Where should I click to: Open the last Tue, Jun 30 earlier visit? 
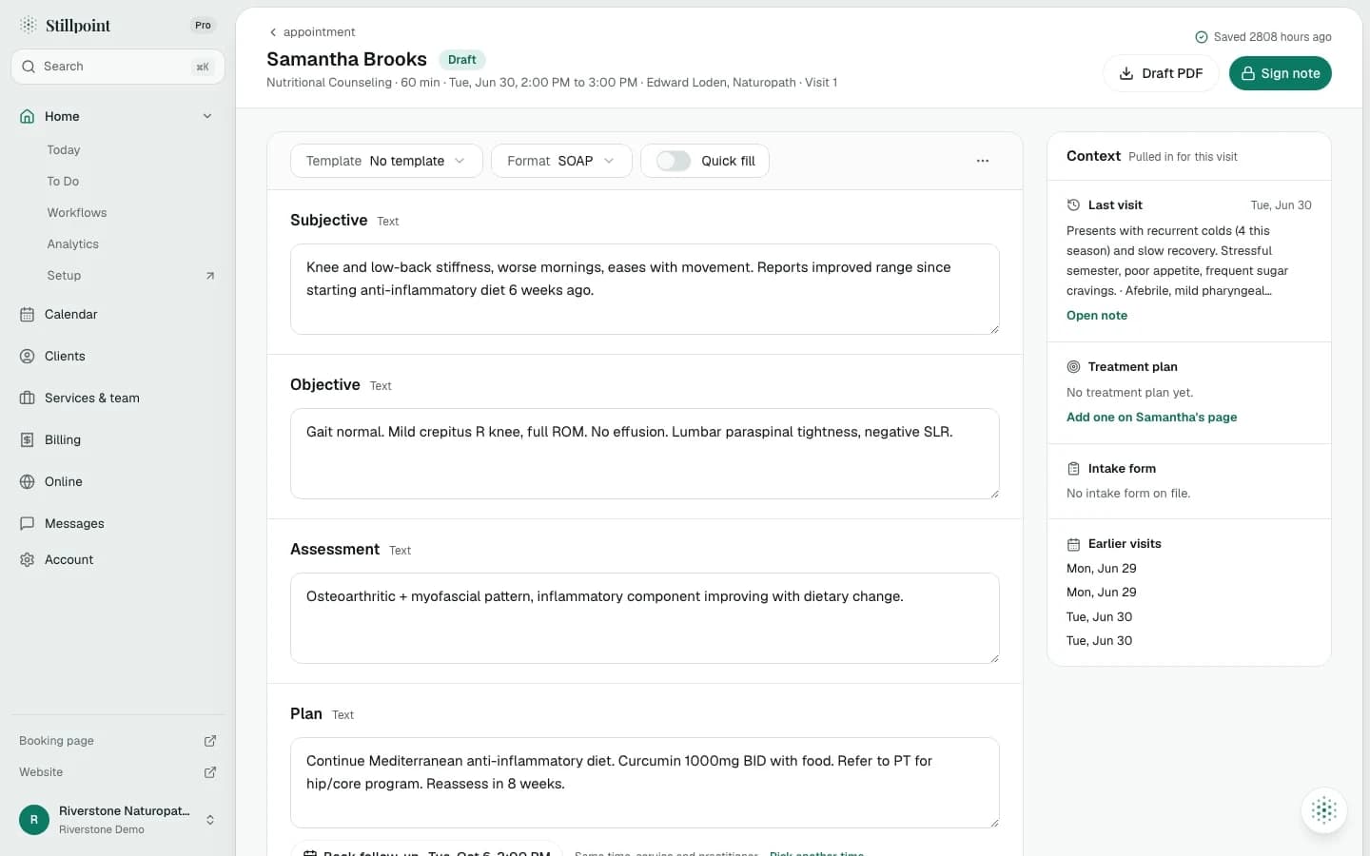pyautogui.click(x=1100, y=641)
